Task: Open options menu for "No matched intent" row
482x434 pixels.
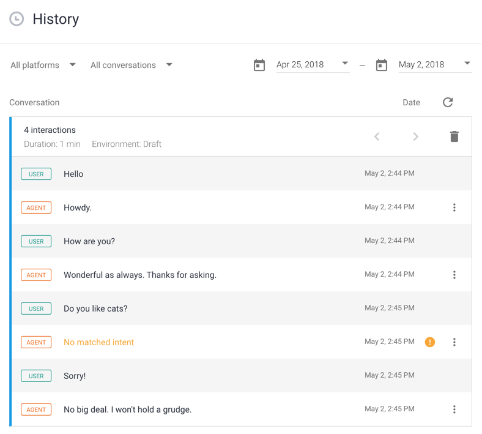Action: (x=454, y=342)
